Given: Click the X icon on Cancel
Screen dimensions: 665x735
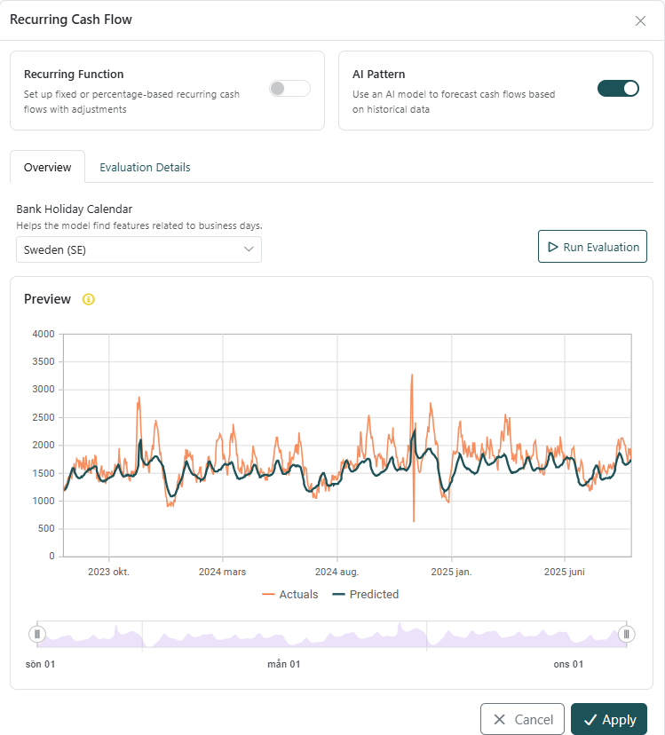Looking at the screenshot, I should tap(500, 720).
